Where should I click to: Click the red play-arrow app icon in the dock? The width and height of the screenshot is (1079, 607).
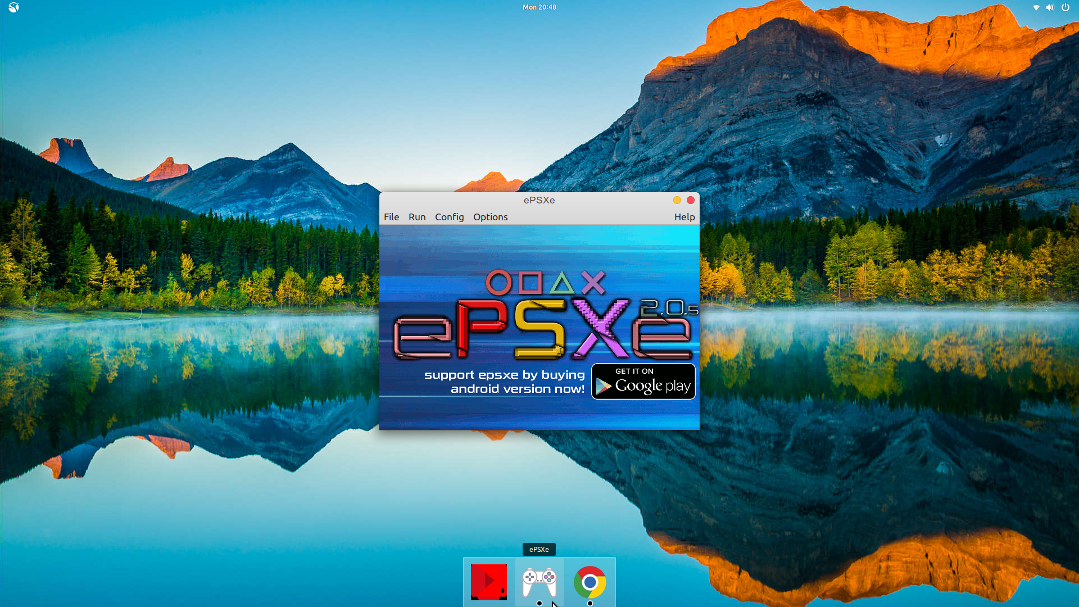tap(488, 582)
